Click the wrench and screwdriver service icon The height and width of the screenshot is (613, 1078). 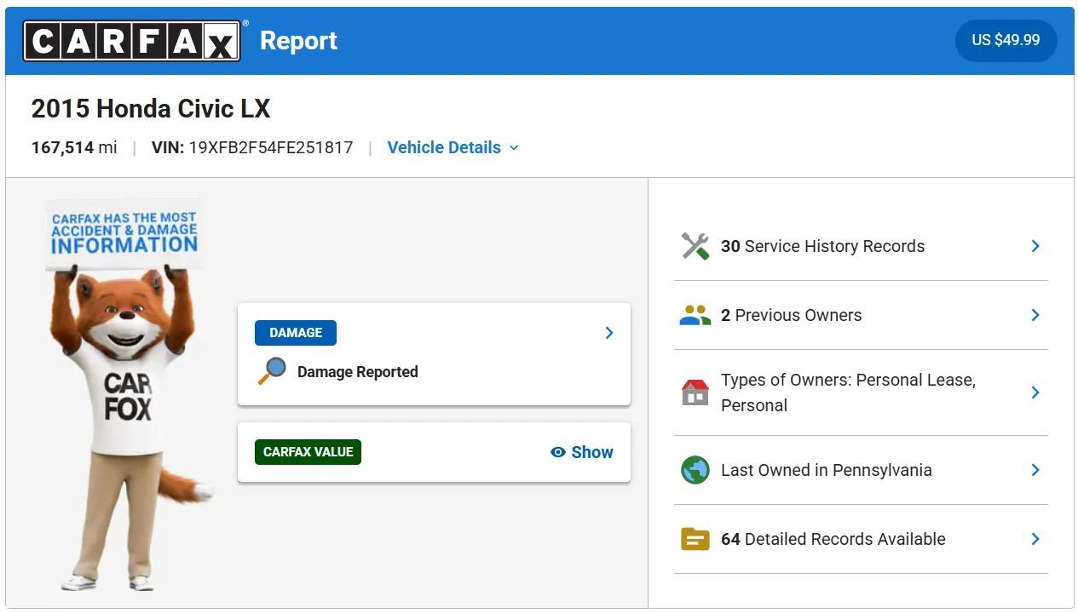pos(695,246)
